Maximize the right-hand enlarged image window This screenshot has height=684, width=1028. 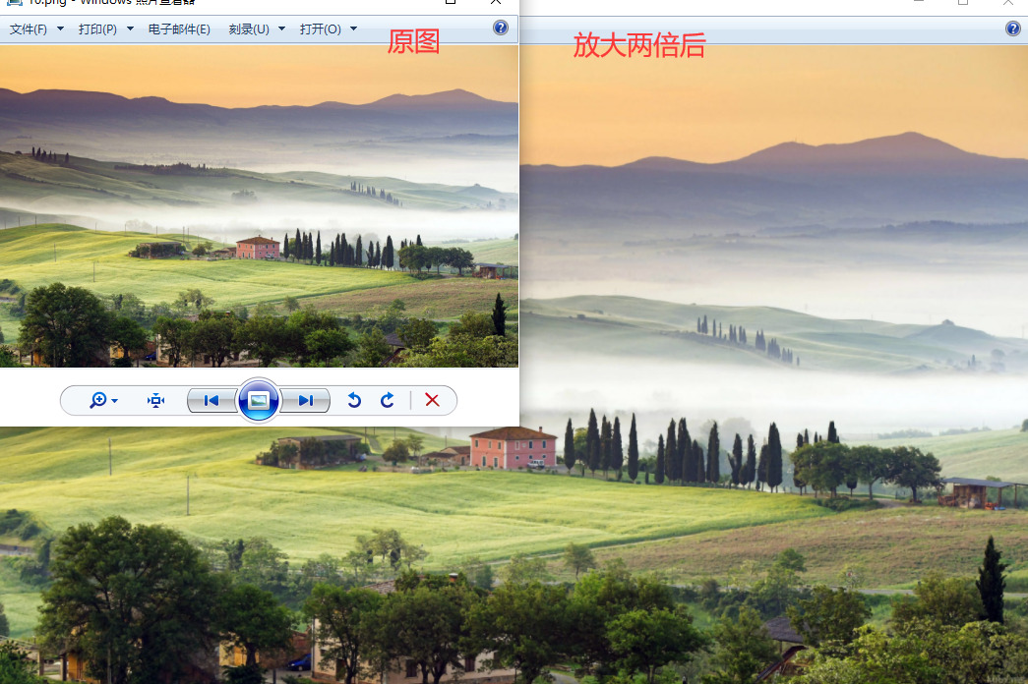click(x=962, y=3)
